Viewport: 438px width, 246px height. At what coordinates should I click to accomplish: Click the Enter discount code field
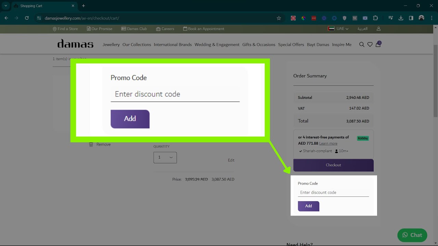[x=333, y=193]
